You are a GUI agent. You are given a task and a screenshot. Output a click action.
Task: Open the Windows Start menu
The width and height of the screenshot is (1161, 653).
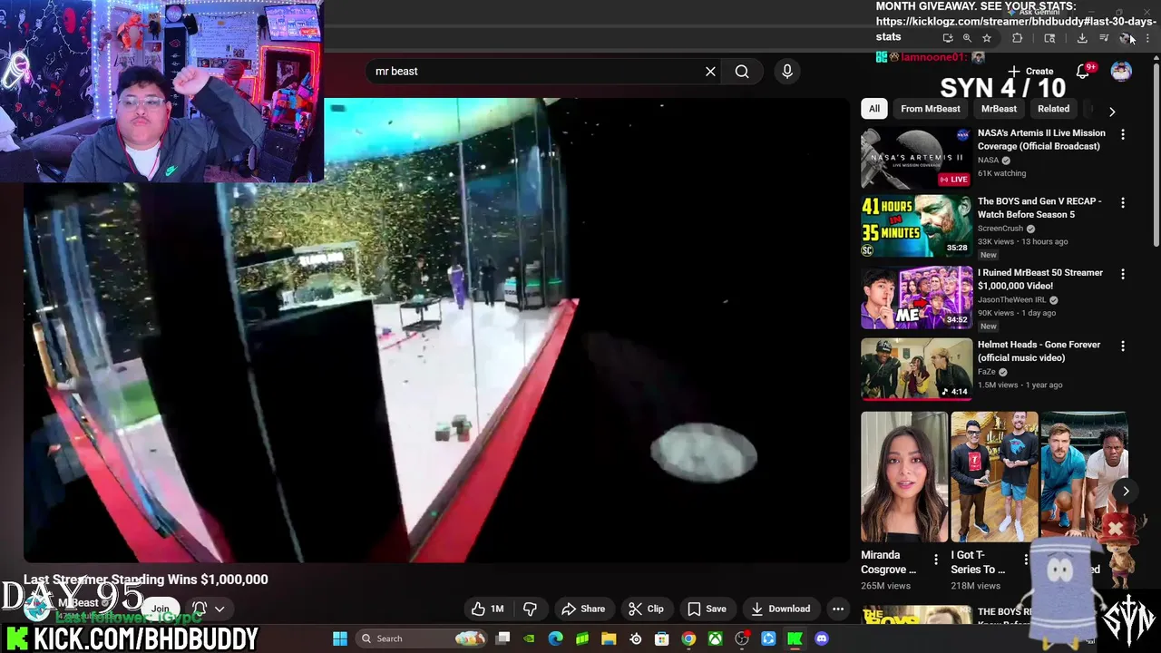pyautogui.click(x=340, y=638)
